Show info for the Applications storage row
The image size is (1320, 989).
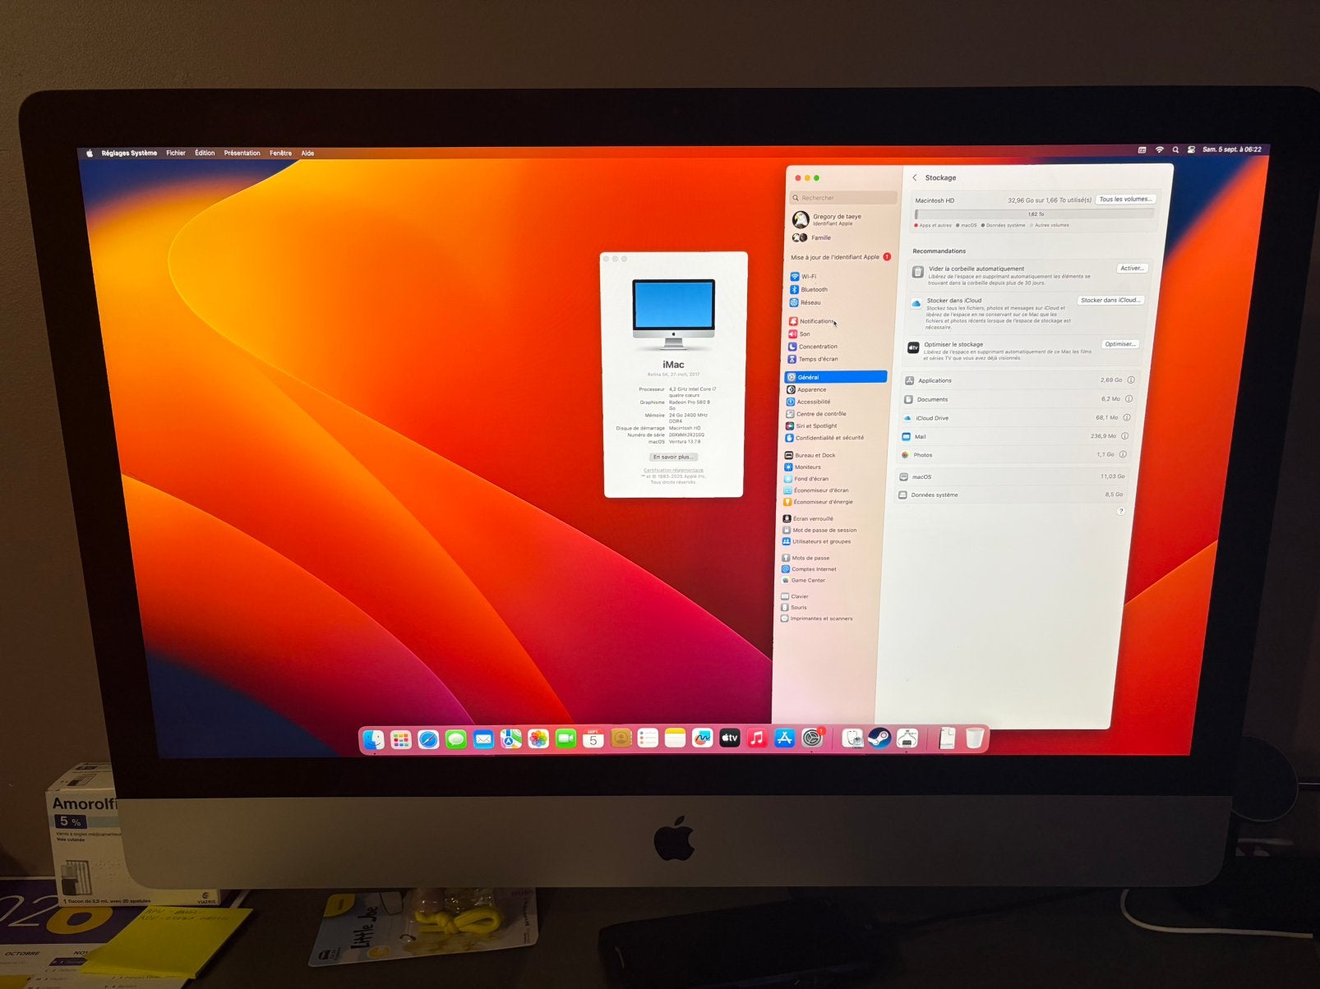[x=1131, y=380]
